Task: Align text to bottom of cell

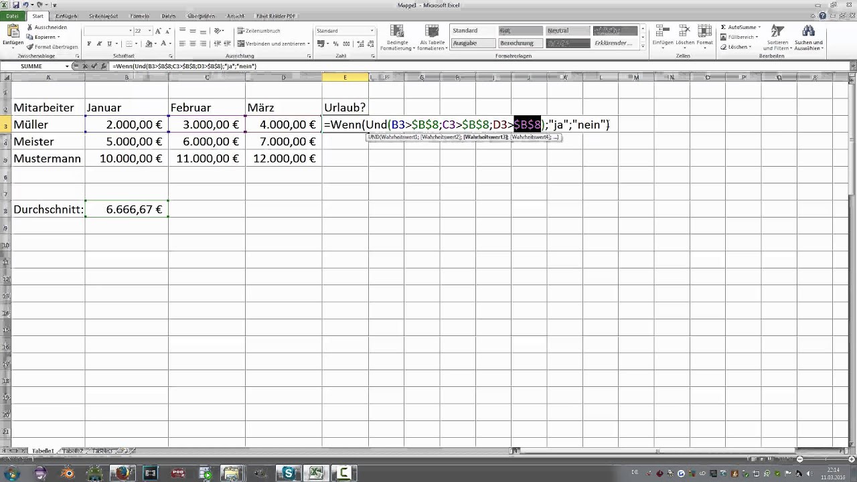Action: (202, 31)
